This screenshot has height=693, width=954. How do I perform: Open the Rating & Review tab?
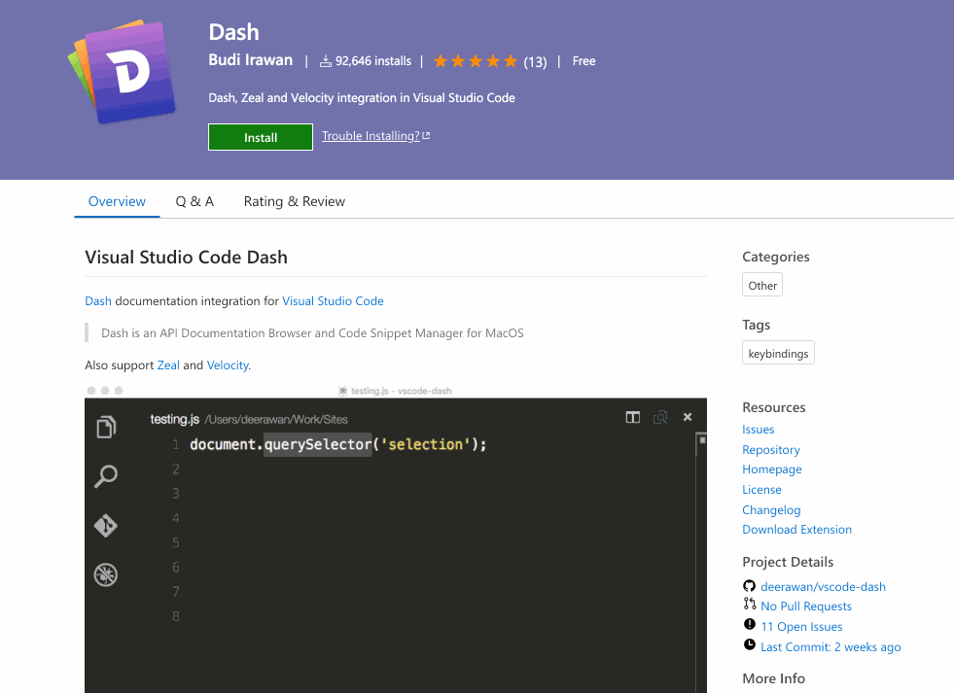pos(295,201)
